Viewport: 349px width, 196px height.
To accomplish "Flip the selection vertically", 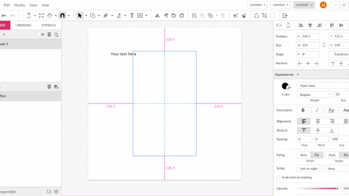I will [x=165, y=16].
